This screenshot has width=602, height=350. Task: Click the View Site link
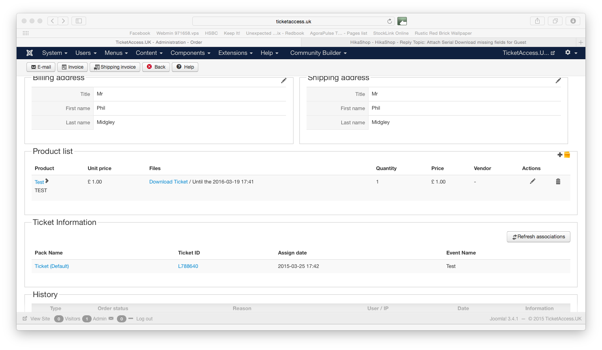pyautogui.click(x=36, y=319)
